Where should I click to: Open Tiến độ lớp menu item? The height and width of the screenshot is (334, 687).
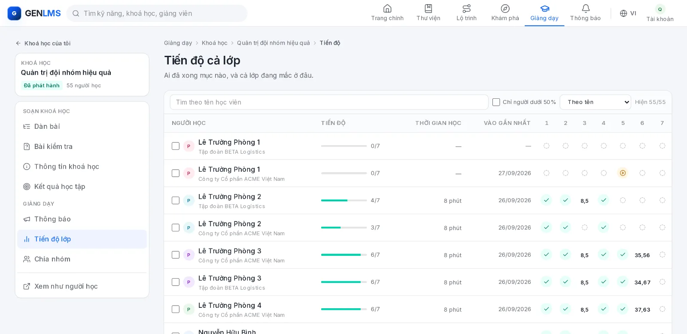pos(82,239)
